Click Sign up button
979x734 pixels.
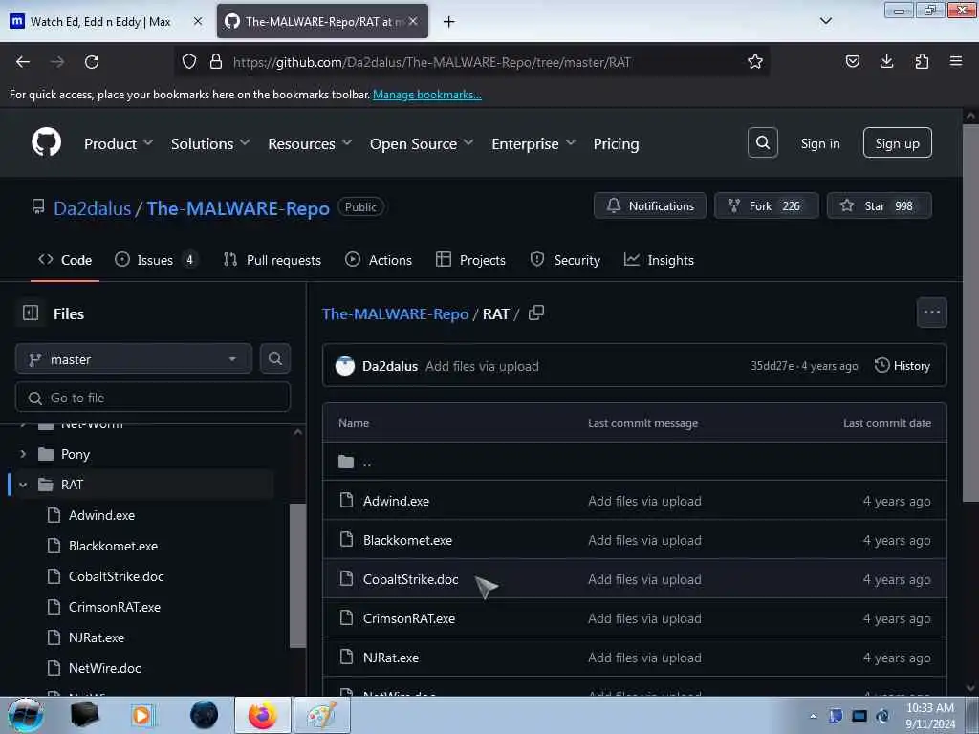897,143
